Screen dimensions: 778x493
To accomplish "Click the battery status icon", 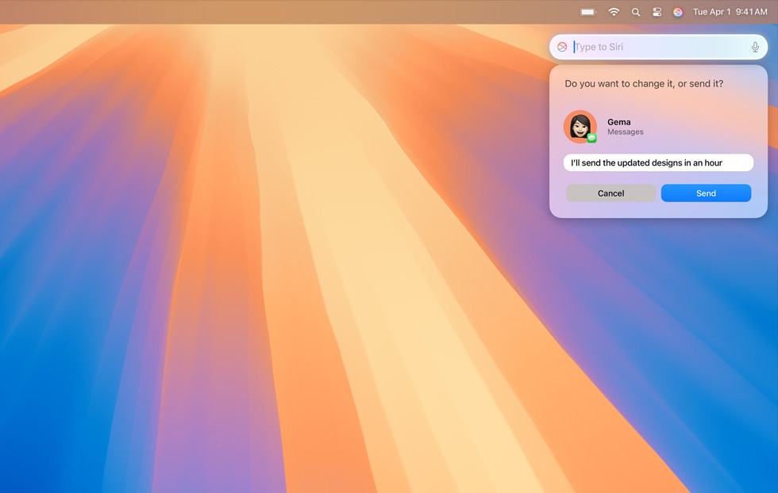I will 588,12.
